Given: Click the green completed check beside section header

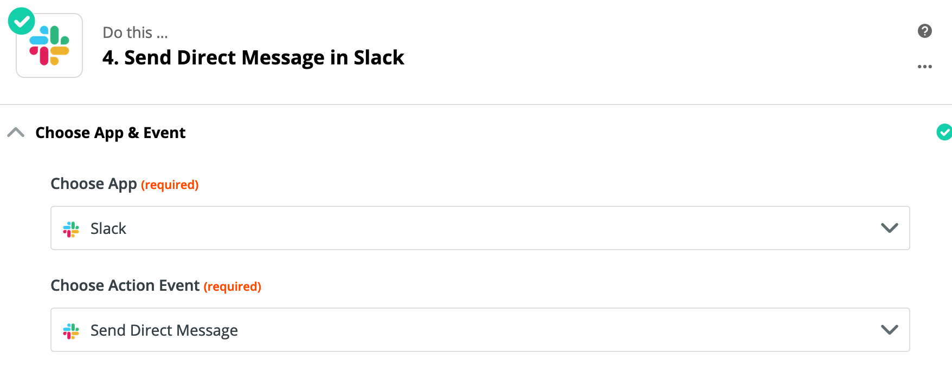Looking at the screenshot, I should tap(944, 132).
